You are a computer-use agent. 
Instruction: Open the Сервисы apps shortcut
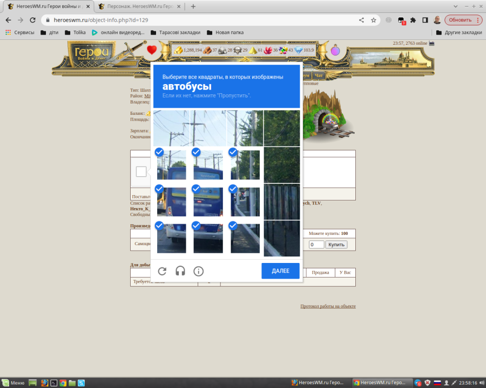point(20,32)
